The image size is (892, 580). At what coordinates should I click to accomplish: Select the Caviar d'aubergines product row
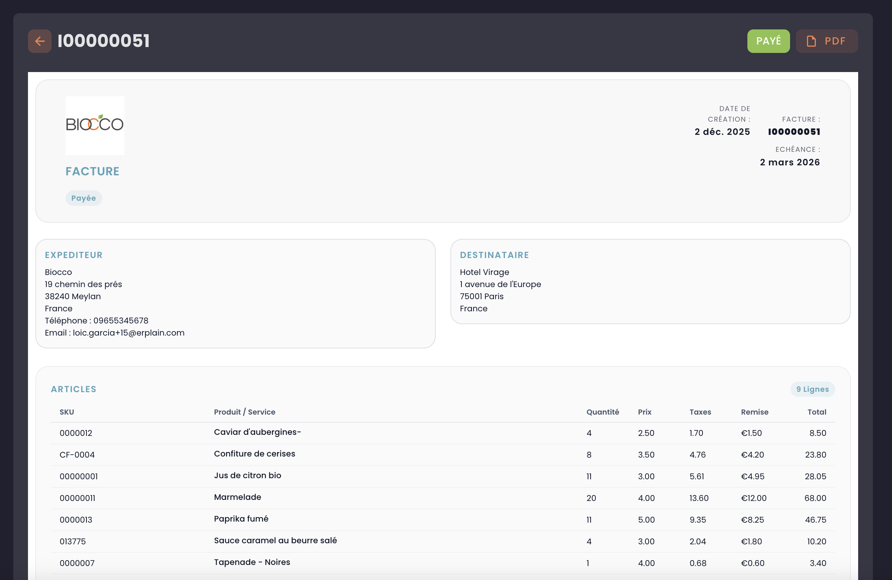click(258, 432)
